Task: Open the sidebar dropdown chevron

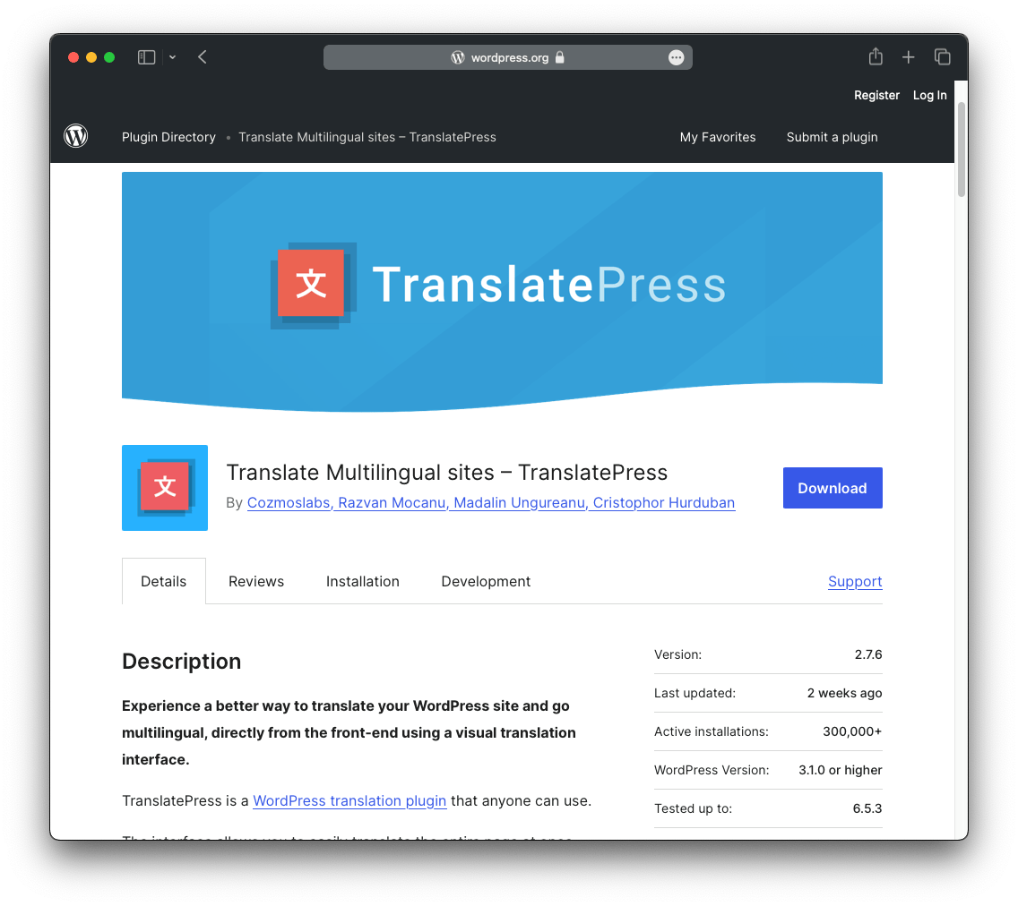Action: [172, 56]
